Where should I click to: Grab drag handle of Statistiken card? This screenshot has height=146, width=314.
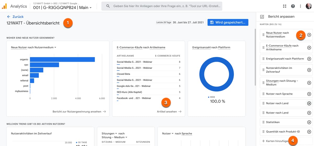(x=263, y=122)
